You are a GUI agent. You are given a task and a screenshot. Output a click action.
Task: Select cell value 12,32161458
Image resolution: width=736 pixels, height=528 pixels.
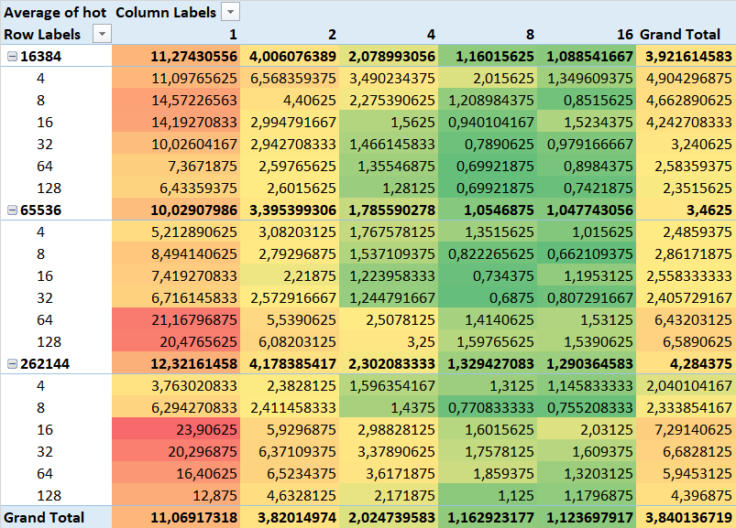[194, 363]
